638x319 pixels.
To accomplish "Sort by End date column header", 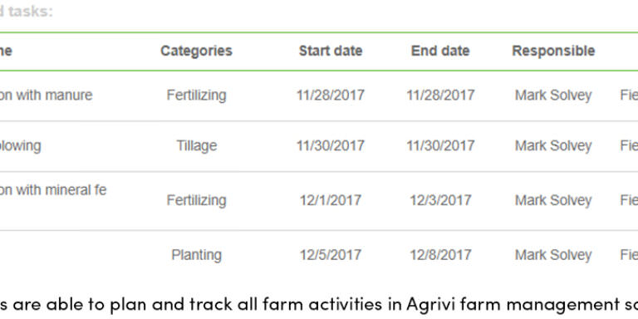I will tap(440, 51).
